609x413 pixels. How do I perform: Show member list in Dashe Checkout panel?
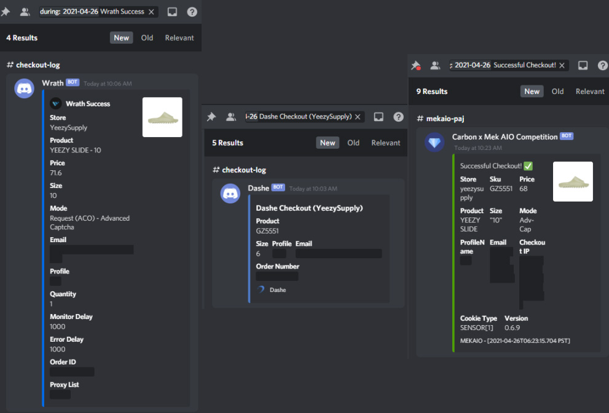(x=231, y=117)
